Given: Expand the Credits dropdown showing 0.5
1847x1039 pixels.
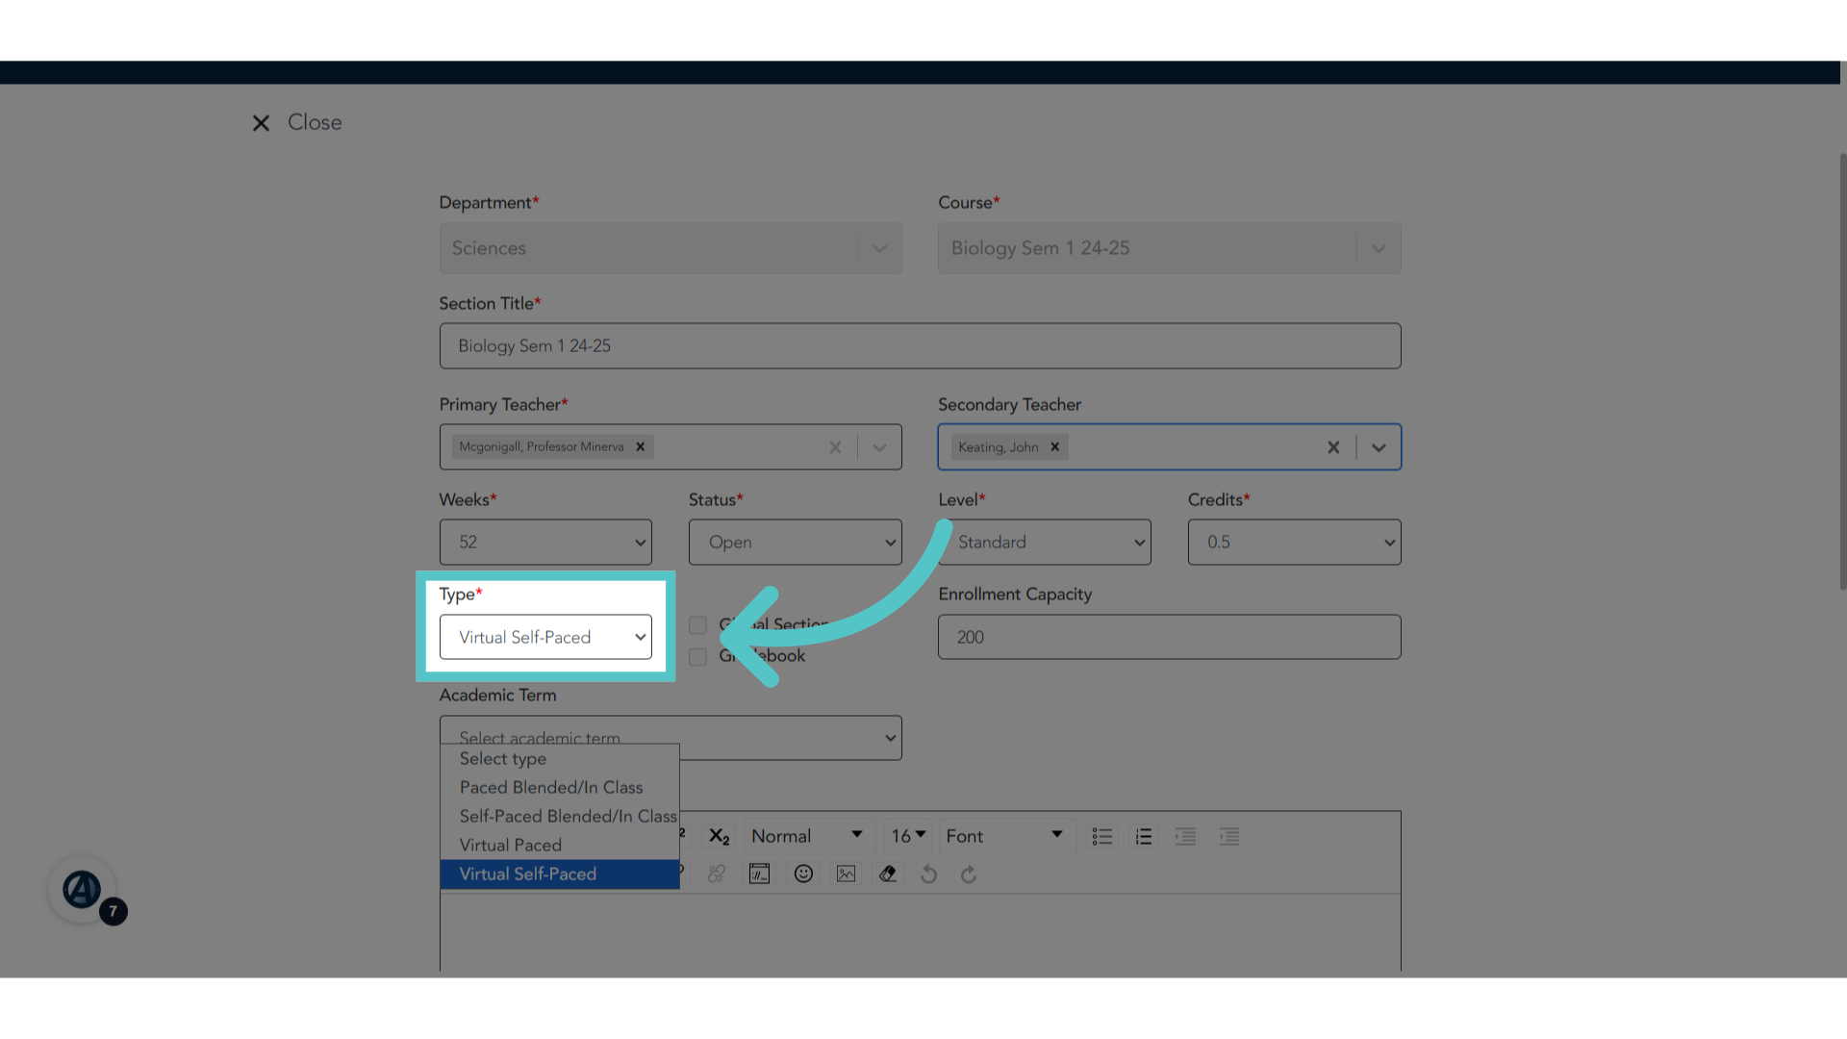Looking at the screenshot, I should [x=1294, y=542].
